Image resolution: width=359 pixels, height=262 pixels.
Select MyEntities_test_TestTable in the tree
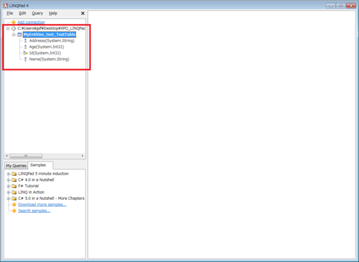pos(50,35)
